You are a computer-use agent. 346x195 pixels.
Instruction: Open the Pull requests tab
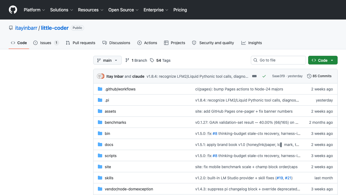[x=81, y=43]
